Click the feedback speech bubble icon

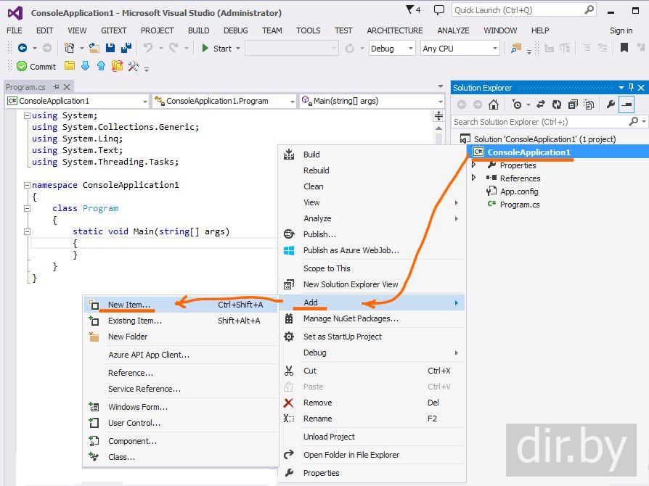click(439, 10)
